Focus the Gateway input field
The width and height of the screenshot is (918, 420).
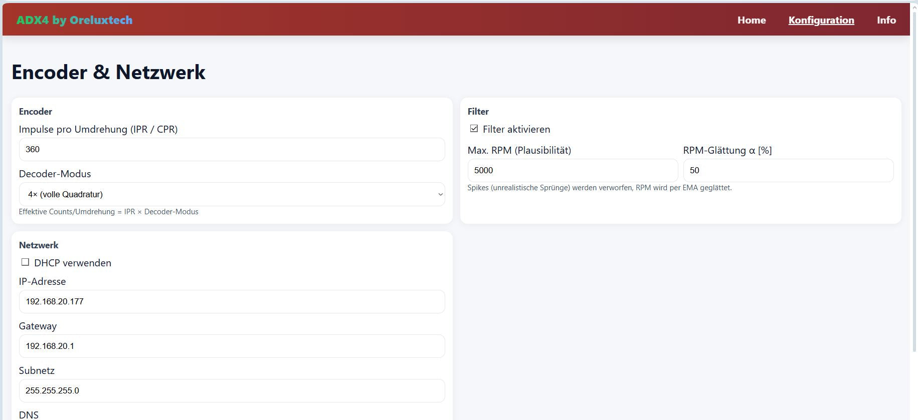pyautogui.click(x=232, y=346)
